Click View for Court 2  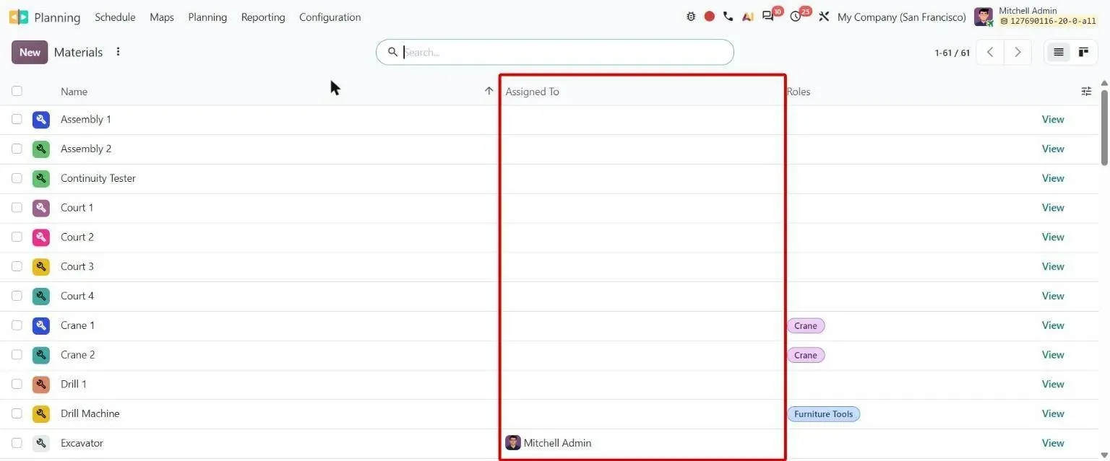[1053, 237]
